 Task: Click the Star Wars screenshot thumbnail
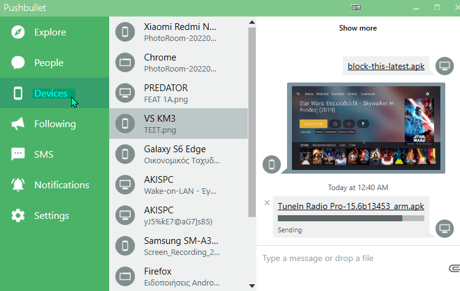[366, 128]
